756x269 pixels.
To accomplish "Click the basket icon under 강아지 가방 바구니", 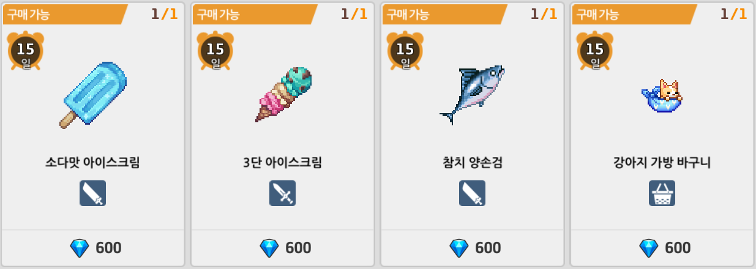I will pos(662,193).
